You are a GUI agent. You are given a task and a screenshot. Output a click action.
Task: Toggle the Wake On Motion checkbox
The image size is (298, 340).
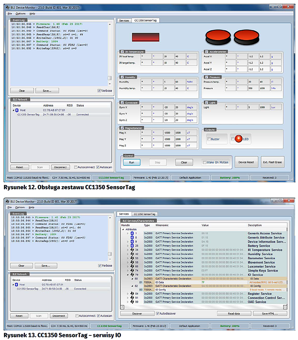[205, 162]
